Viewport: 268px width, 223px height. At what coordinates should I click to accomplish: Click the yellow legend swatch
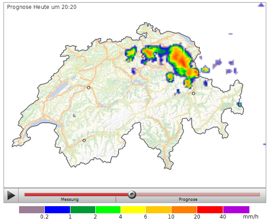click(133, 210)
